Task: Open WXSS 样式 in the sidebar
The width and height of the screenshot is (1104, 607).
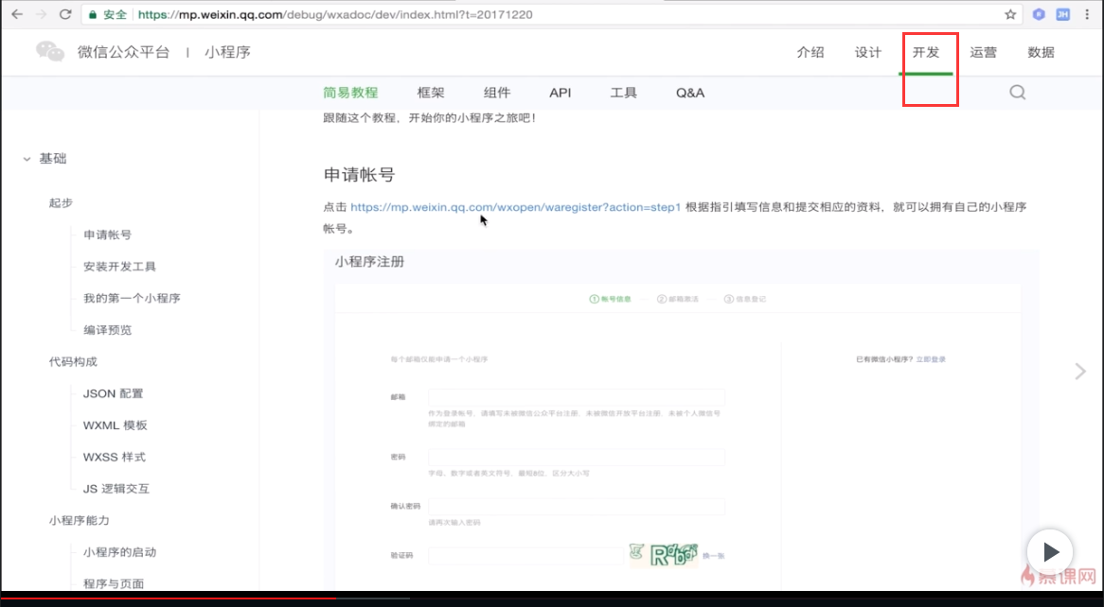Action: (114, 457)
